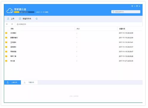The width and height of the screenshot is (148, 108).
Task: Click date 2017-11-19 20:39:28
Action: point(126,56)
